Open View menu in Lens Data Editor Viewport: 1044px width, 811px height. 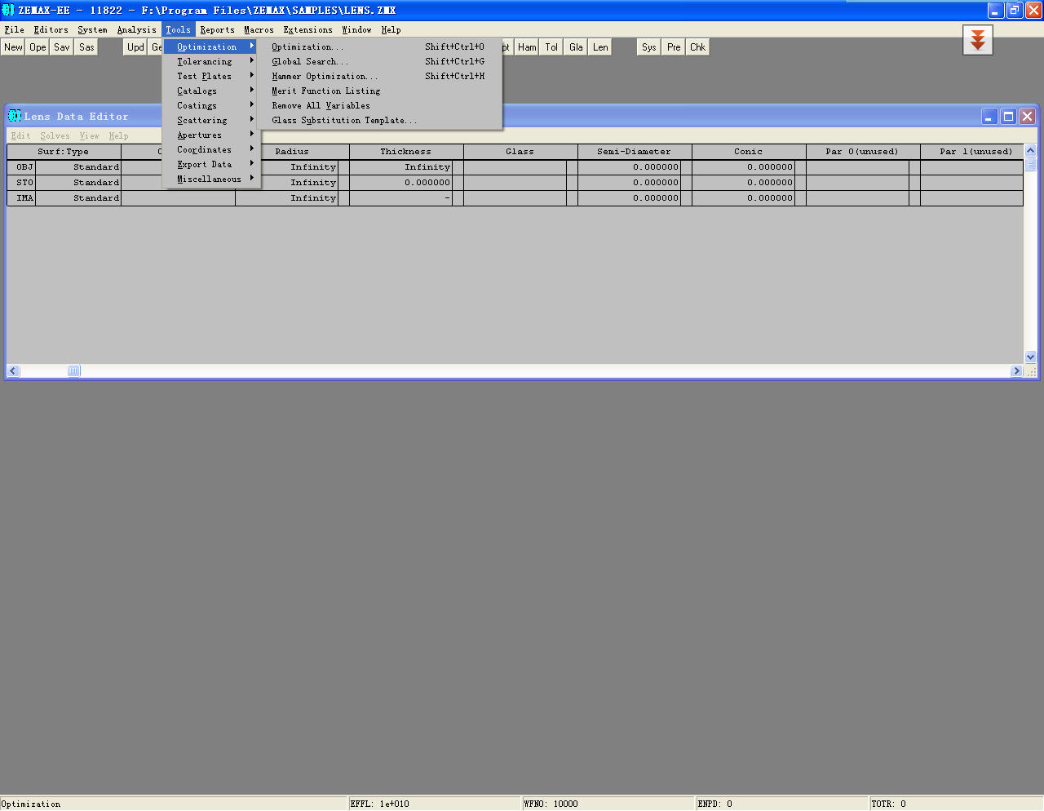tap(89, 136)
